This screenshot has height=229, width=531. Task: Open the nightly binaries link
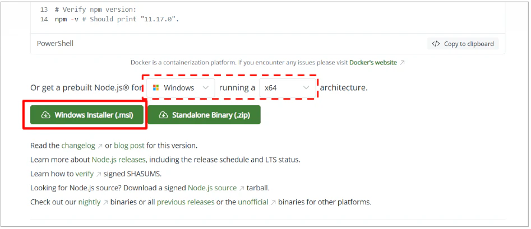tap(89, 202)
